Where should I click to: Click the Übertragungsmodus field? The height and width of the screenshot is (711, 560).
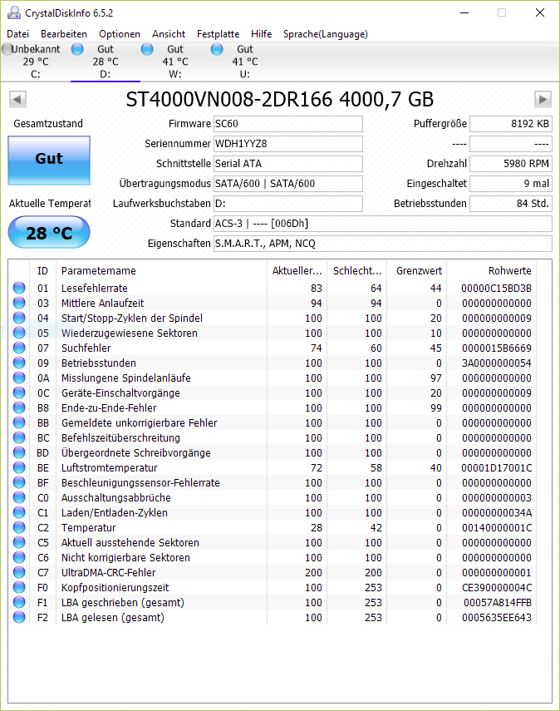(x=288, y=184)
